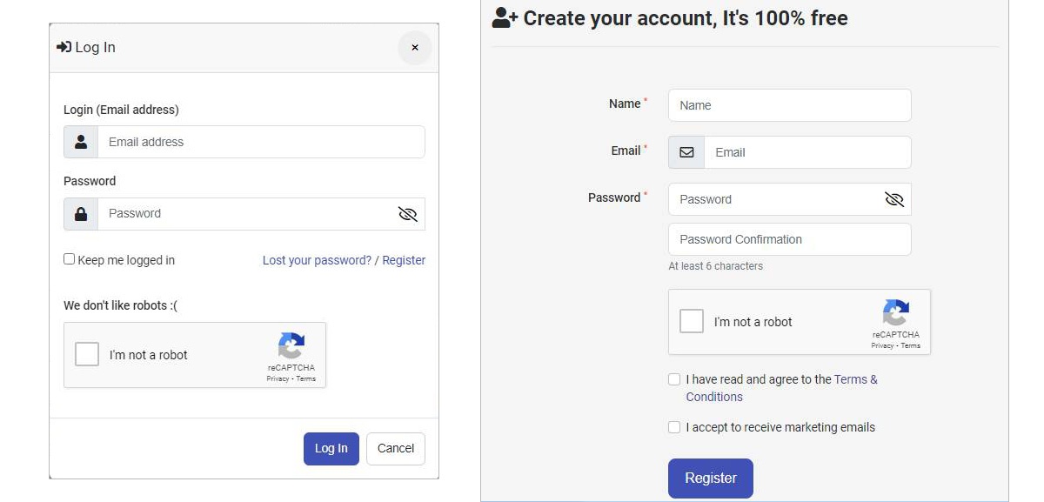
Task: Show the login password via eye icon
Action: click(407, 214)
